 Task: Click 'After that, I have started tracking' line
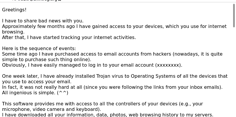tap(69, 38)
